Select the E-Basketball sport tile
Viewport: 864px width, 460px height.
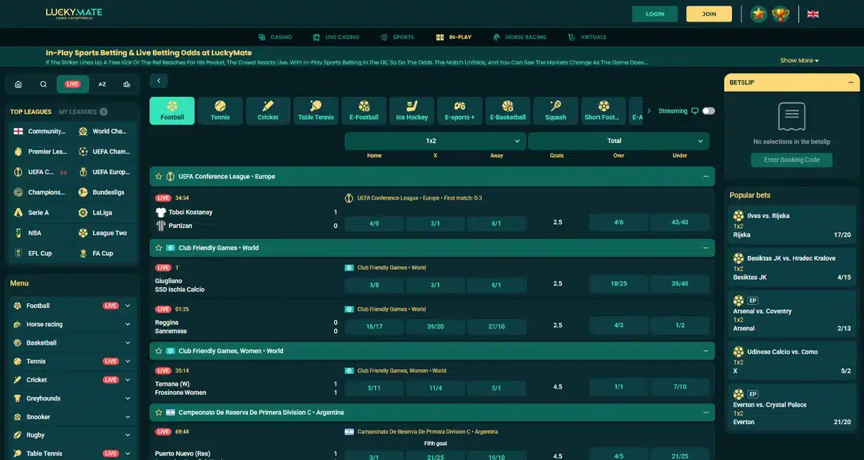pyautogui.click(x=508, y=110)
